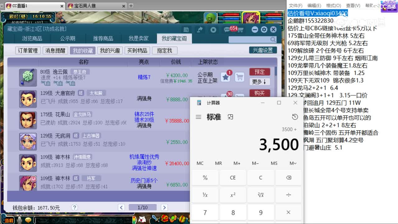Screen dimensions: 398x224
Task: Switch to the 我的兴趣 tab
Action: pyautogui.click(x=110, y=50)
